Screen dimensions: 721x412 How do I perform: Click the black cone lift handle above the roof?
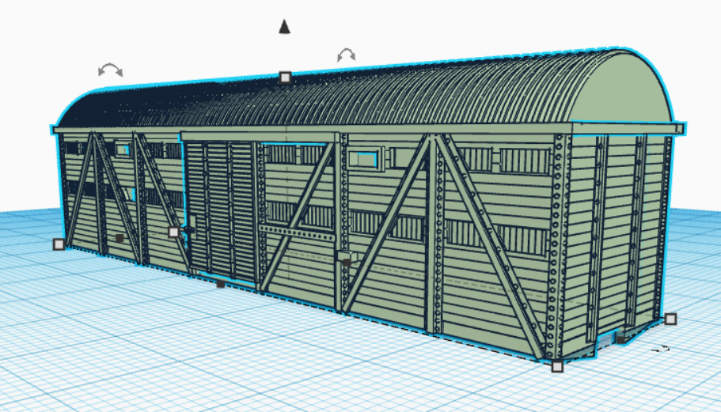(x=285, y=27)
